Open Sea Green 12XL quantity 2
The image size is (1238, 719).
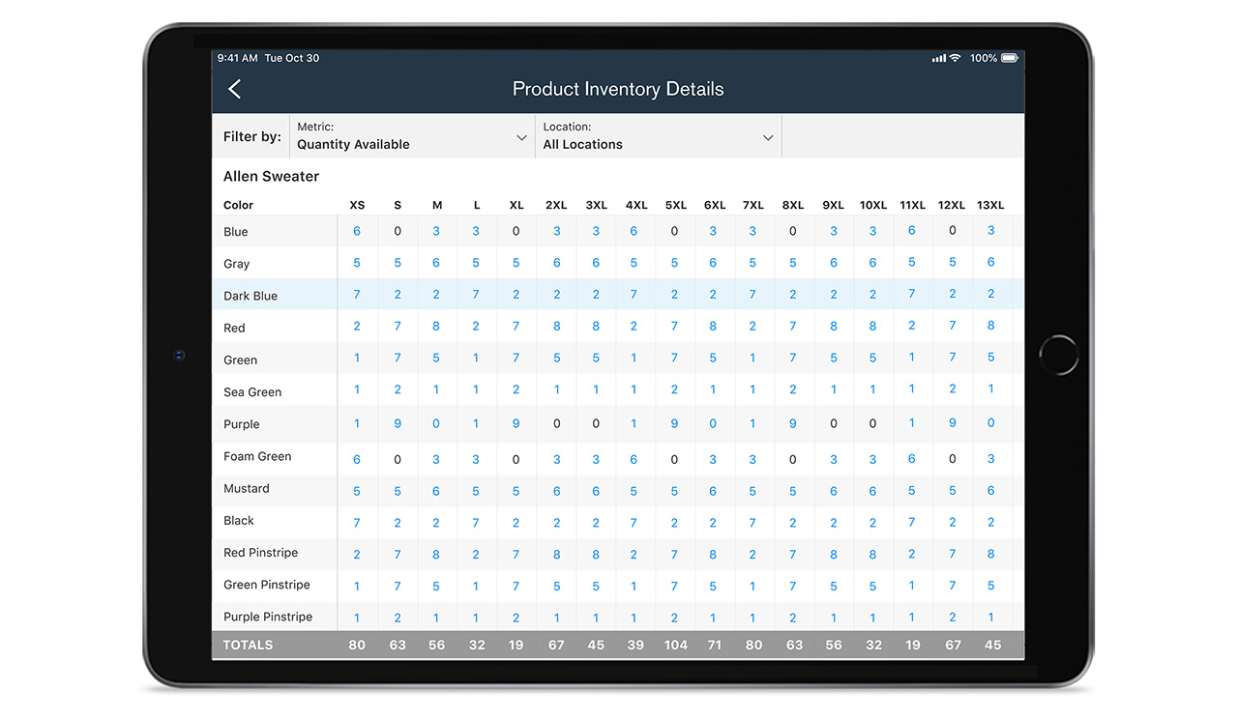click(953, 388)
